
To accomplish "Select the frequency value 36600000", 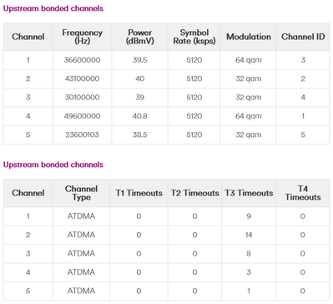I will (x=82, y=60).
